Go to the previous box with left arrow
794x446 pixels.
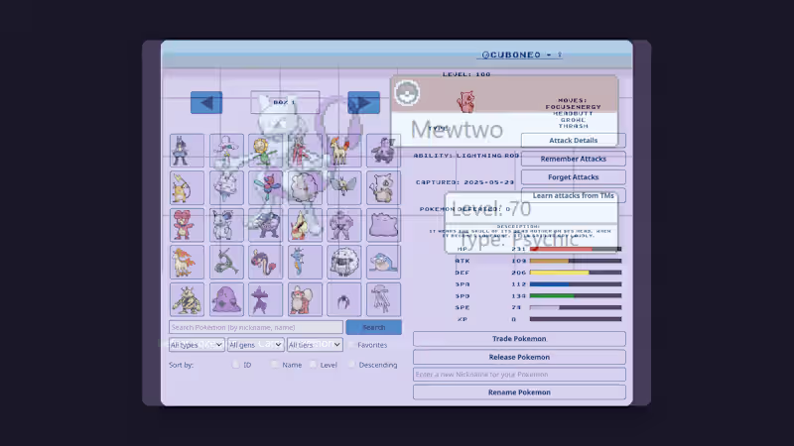(x=206, y=103)
